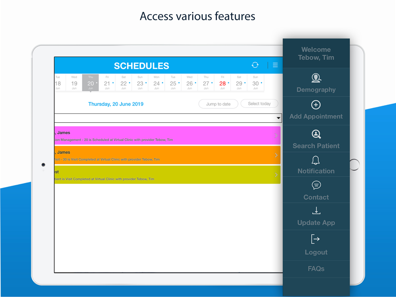This screenshot has height=297, width=396.
Task: Select Thu 20 Jun in date strip
Action: point(90,82)
